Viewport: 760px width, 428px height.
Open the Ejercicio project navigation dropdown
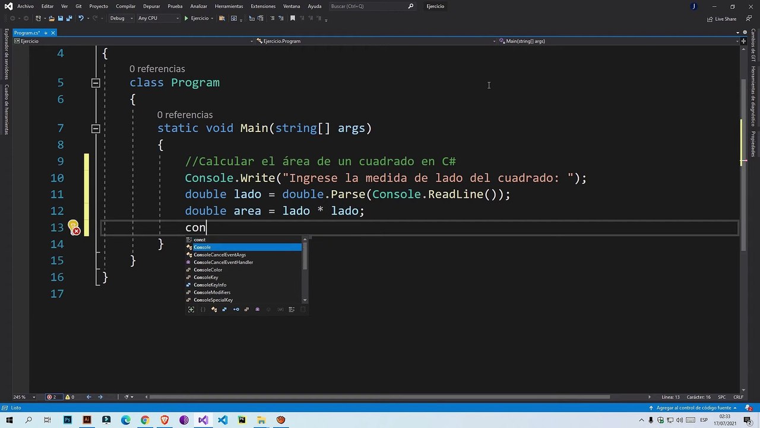click(x=134, y=41)
